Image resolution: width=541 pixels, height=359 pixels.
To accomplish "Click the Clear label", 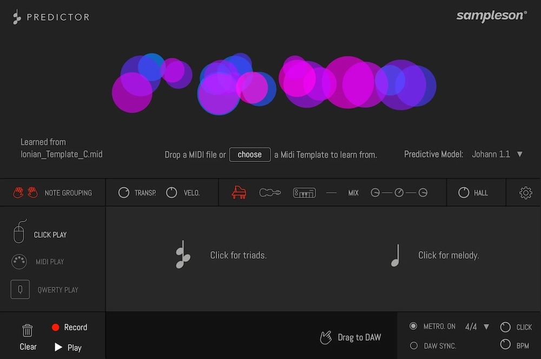I will click(28, 347).
